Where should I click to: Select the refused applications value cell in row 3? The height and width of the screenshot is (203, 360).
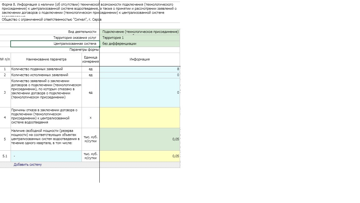(140, 92)
